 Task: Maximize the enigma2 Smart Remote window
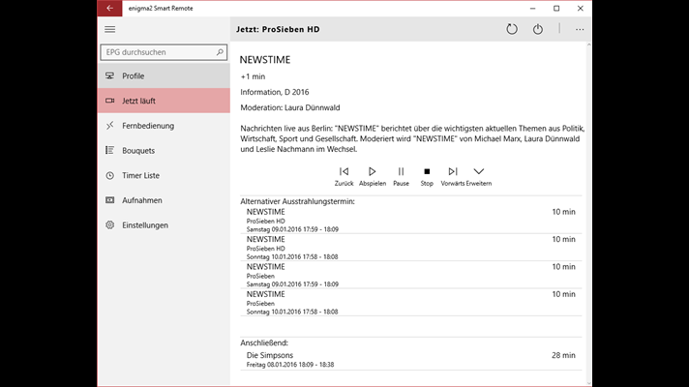556,9
